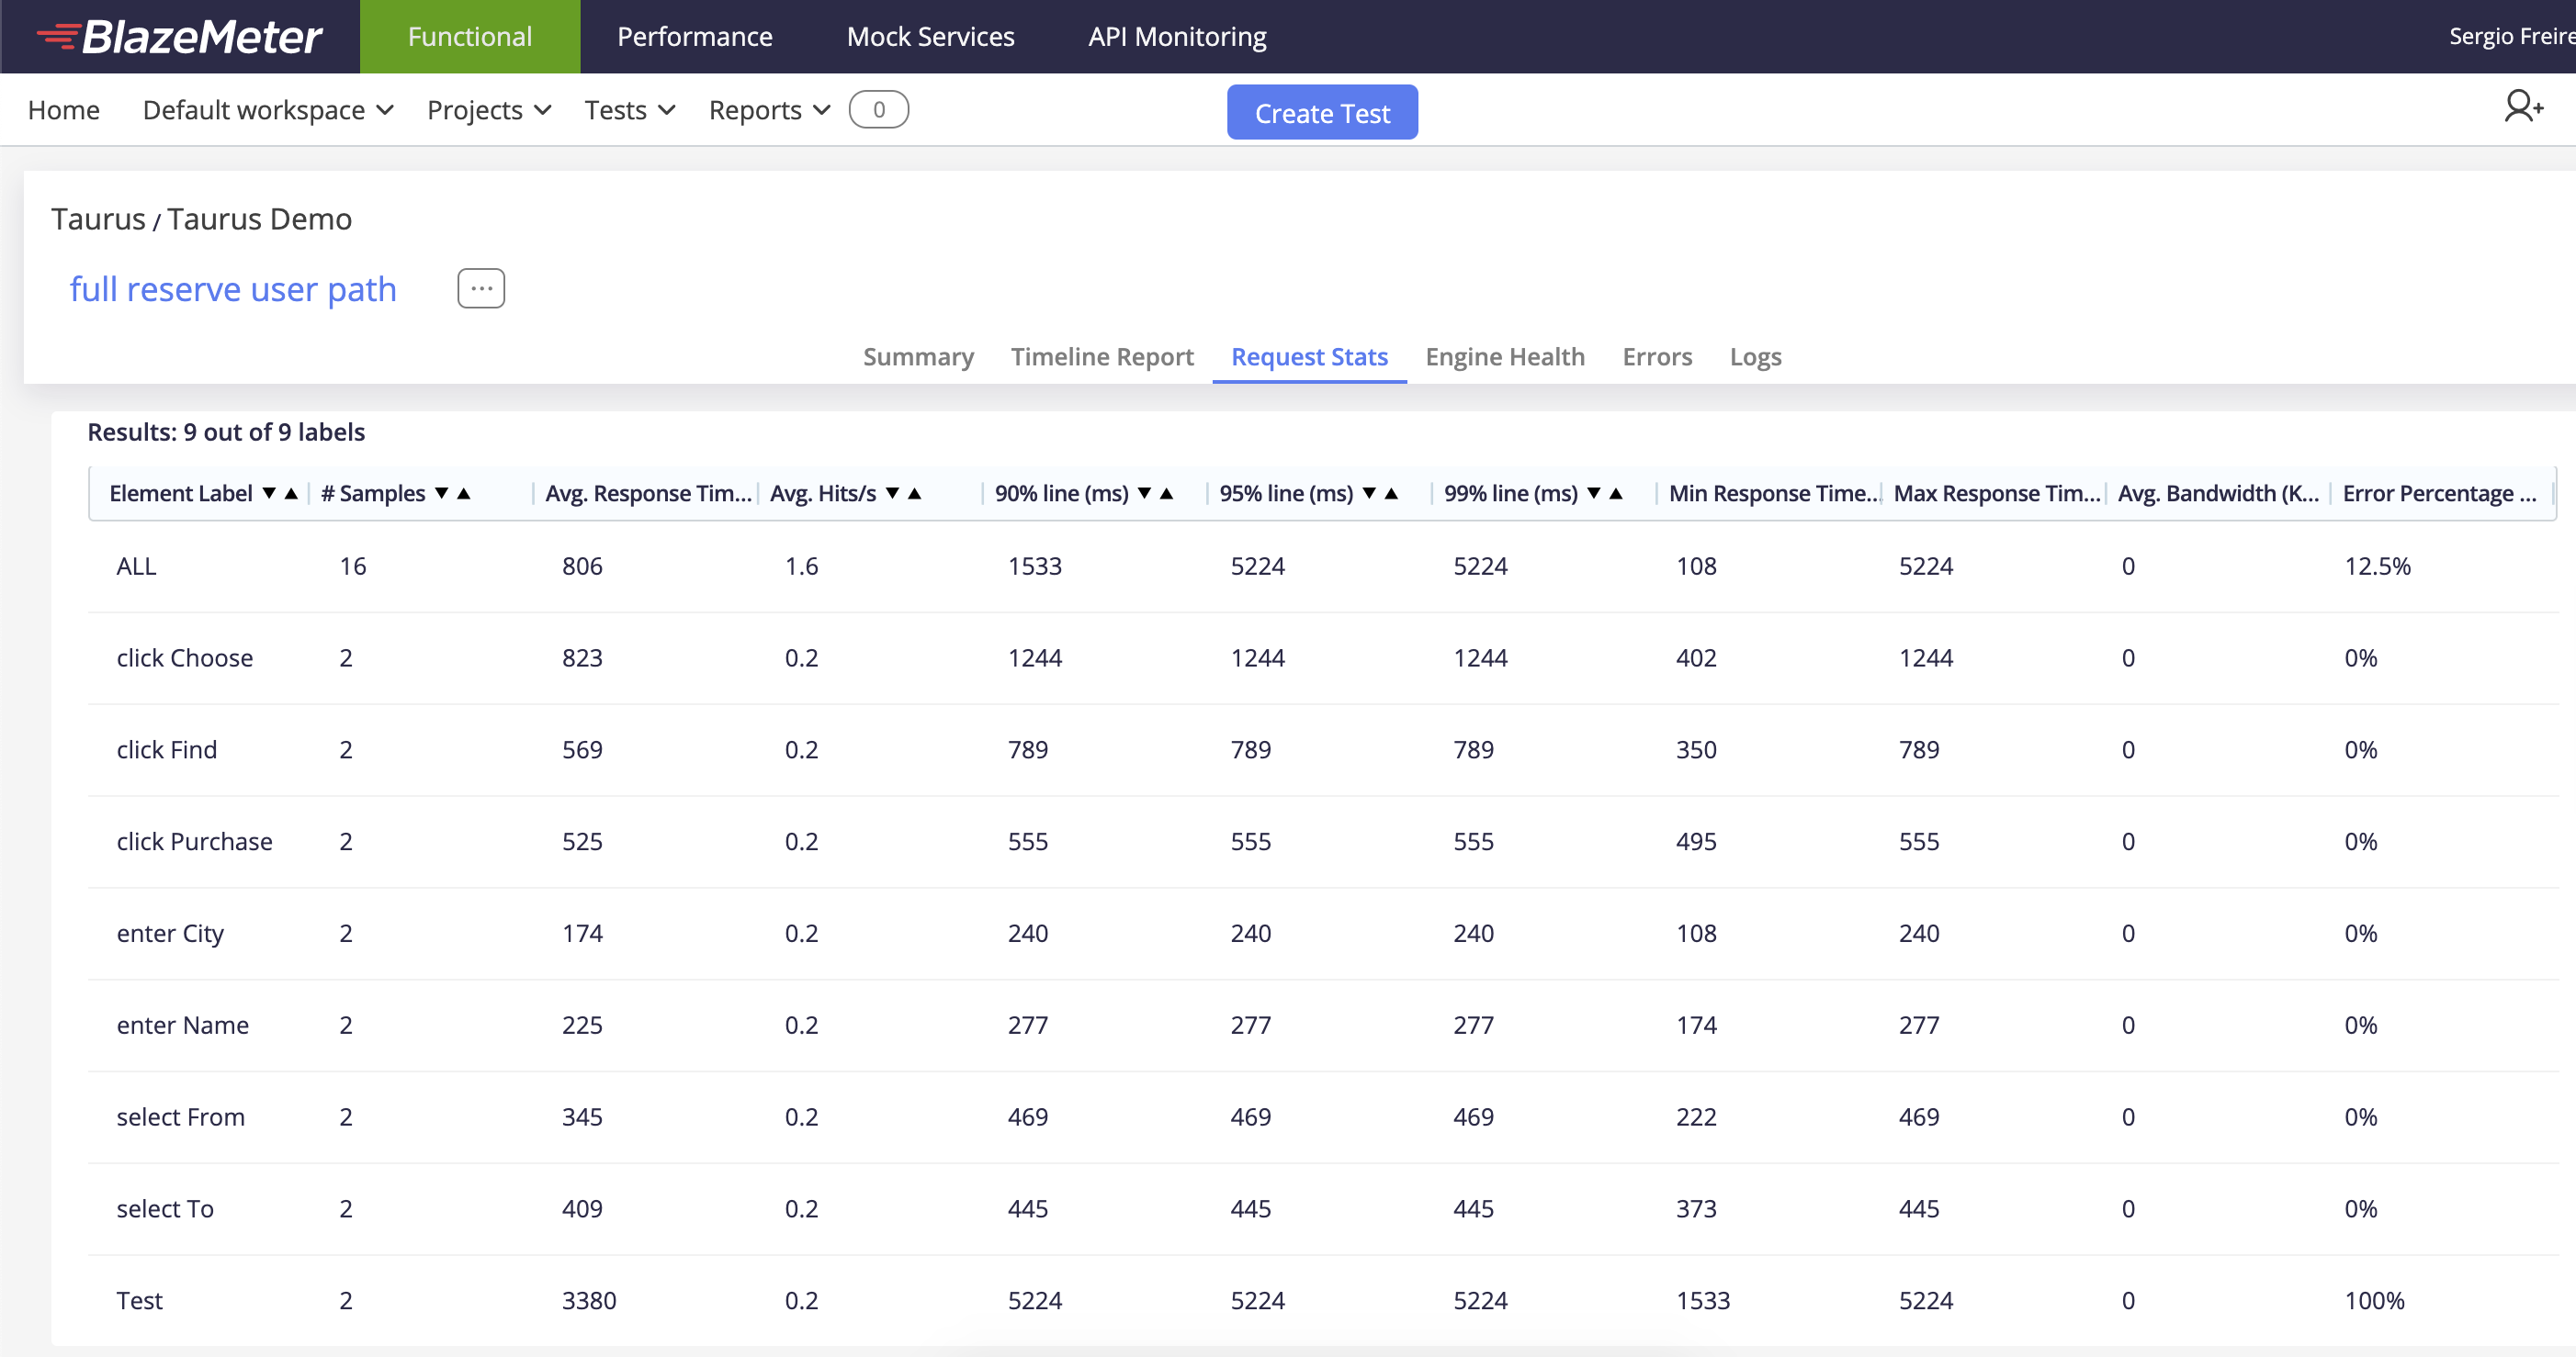Screen dimensions: 2576x1357
Task: Open the Engine Health tab
Action: click(1505, 357)
